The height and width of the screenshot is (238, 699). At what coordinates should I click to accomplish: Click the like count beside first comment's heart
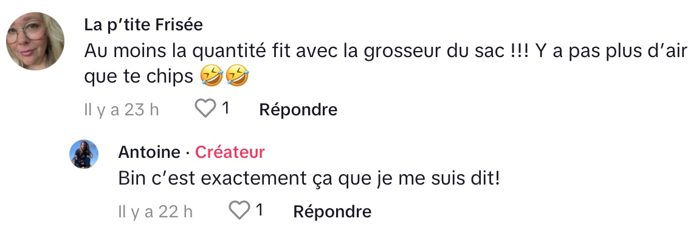pos(226,108)
